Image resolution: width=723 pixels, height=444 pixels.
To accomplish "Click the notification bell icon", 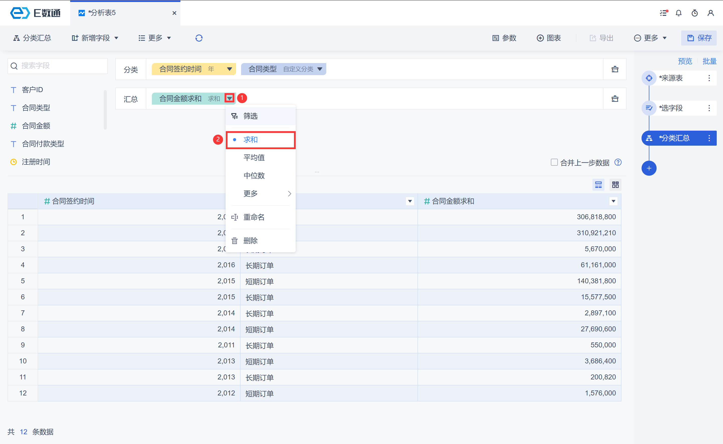I will point(679,13).
